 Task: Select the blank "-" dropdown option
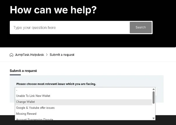coord(17,90)
